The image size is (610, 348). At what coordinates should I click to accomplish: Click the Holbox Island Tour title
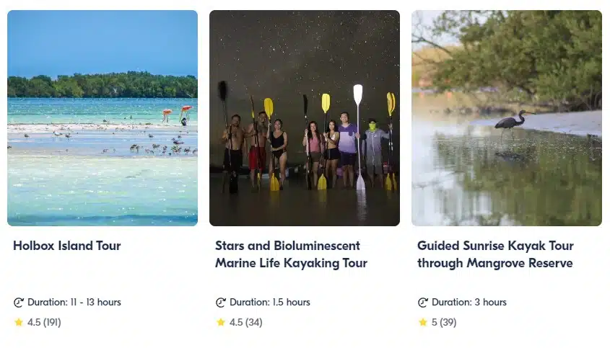67,246
